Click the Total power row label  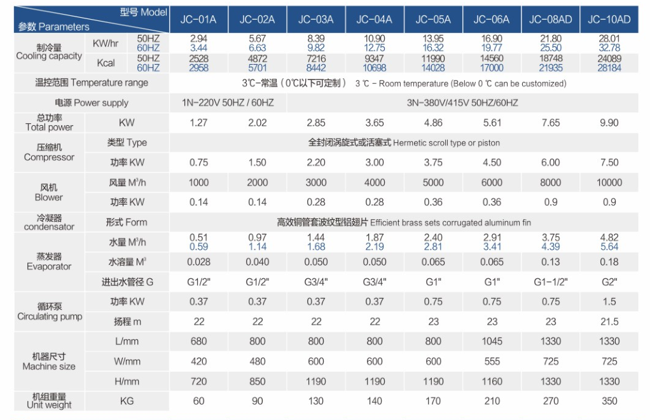(49, 123)
